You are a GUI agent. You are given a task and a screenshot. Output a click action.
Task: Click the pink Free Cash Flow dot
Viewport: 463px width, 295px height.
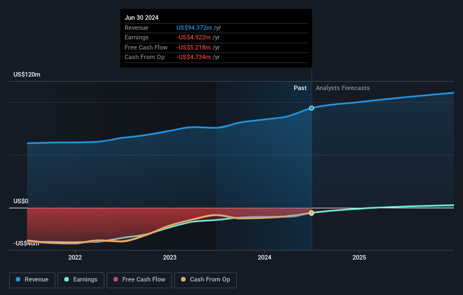click(116, 279)
